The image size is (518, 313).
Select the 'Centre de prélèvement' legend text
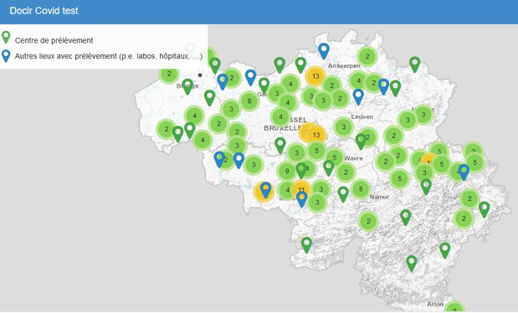click(x=54, y=40)
